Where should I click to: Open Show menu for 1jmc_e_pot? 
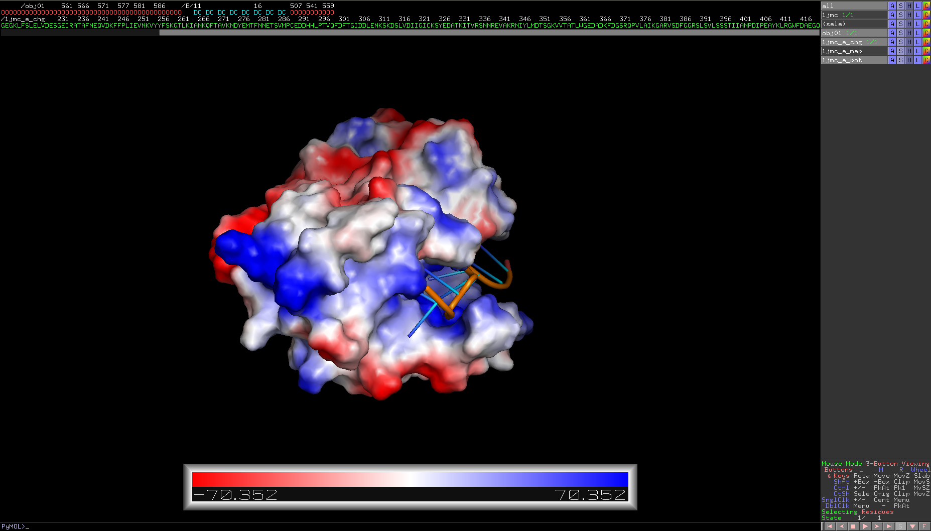tap(901, 60)
